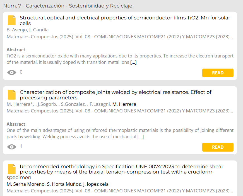Click the journal volume line under B. Asenjo

coord(120,37)
